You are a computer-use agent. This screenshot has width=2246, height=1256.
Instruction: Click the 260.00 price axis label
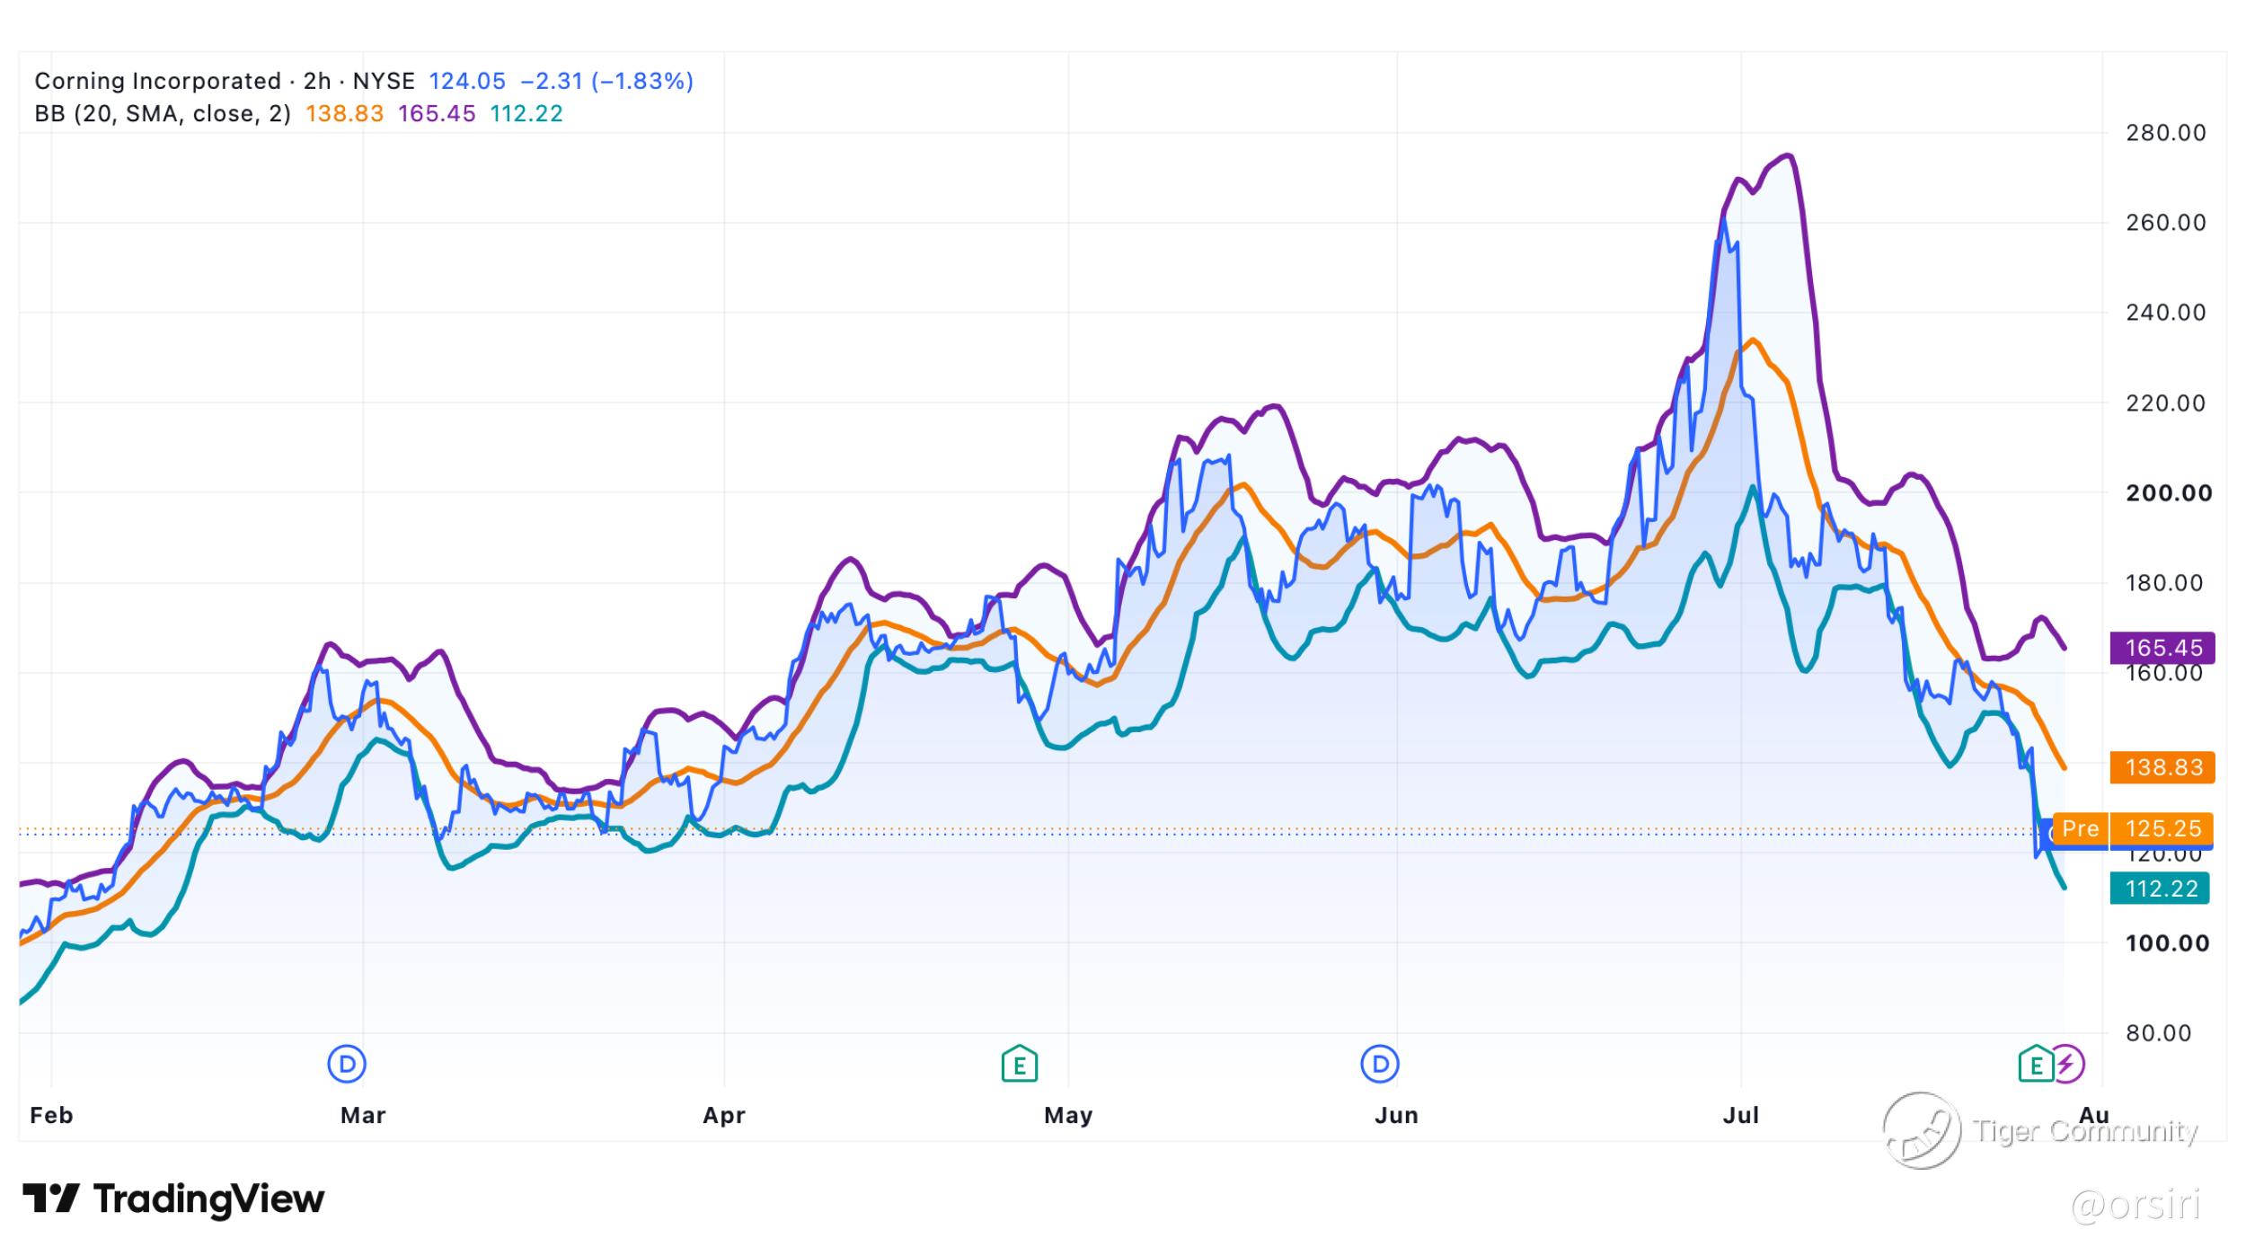click(x=2166, y=223)
